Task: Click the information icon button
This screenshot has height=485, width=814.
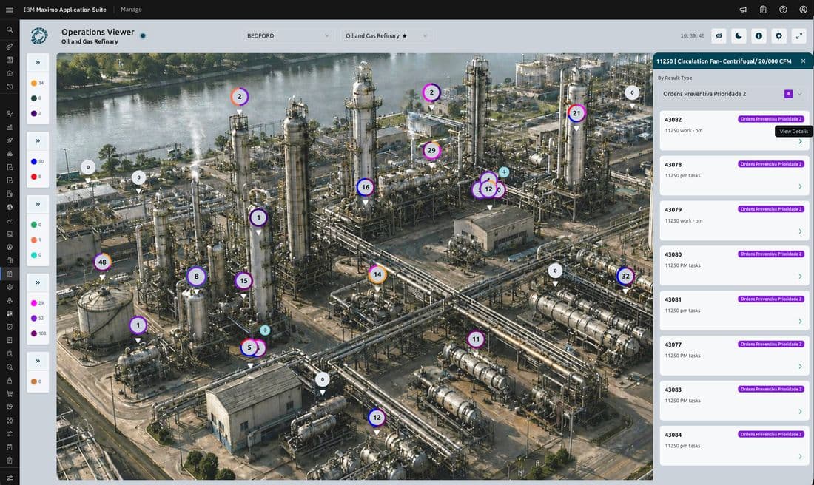Action: [x=758, y=35]
